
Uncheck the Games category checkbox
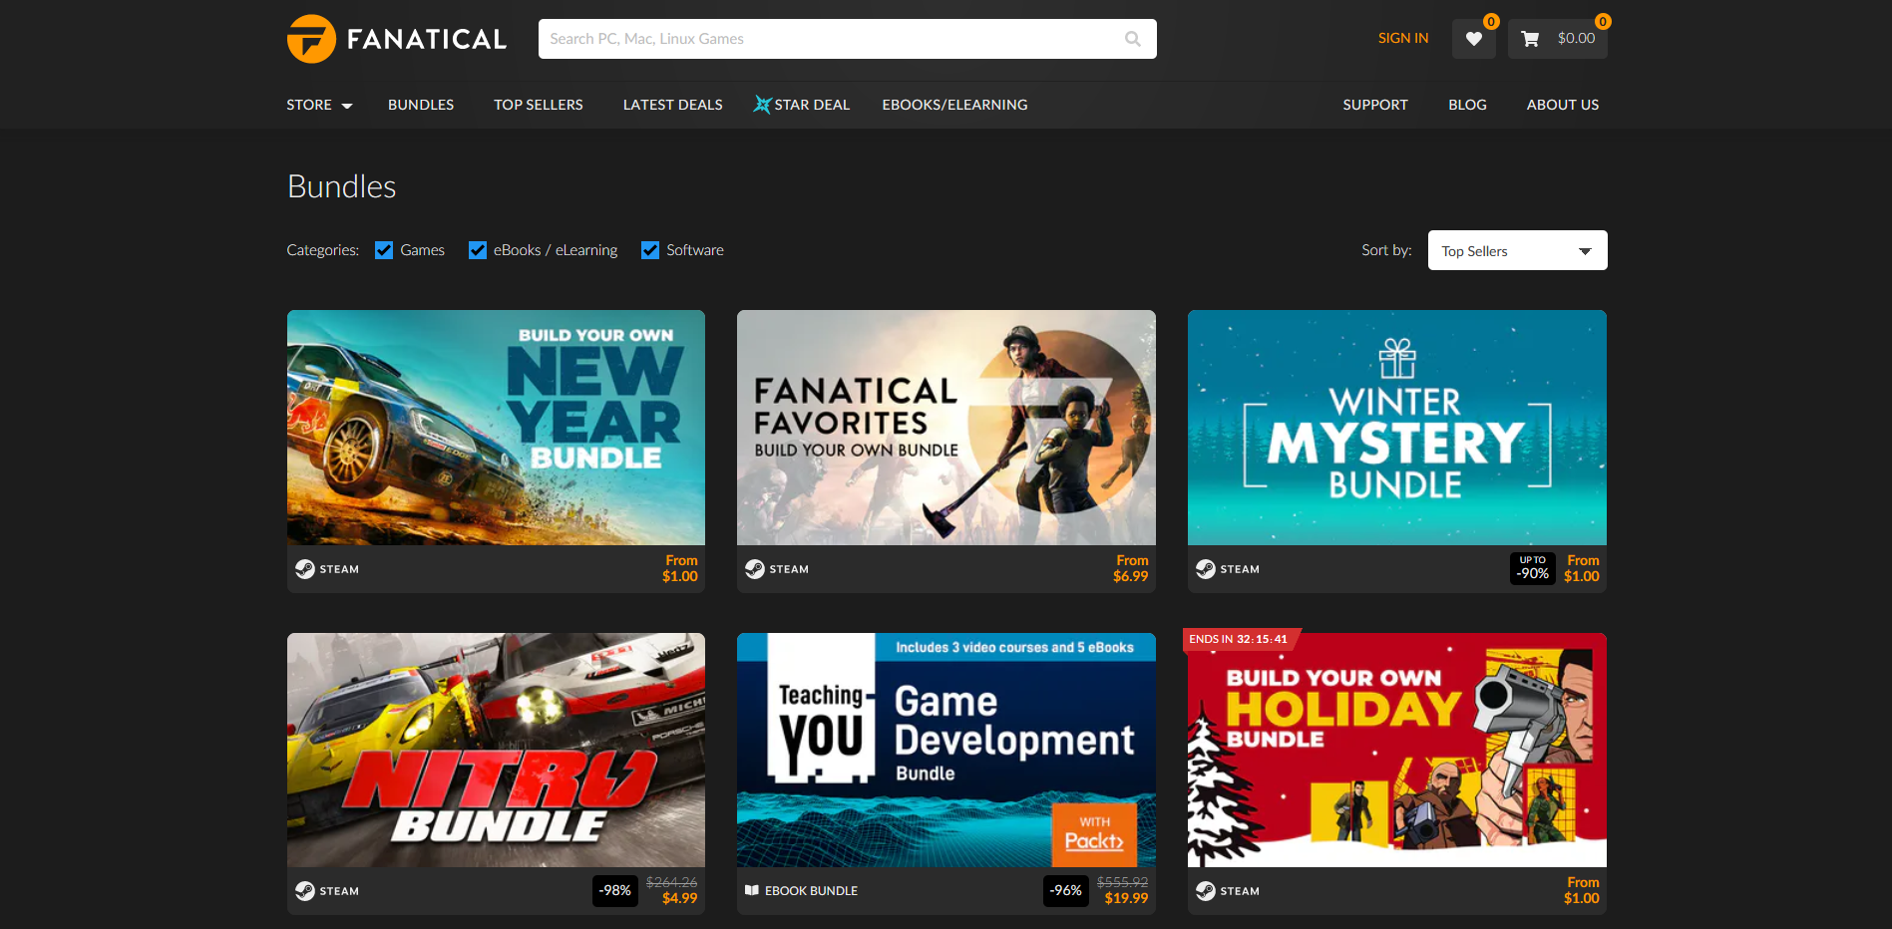coord(384,250)
